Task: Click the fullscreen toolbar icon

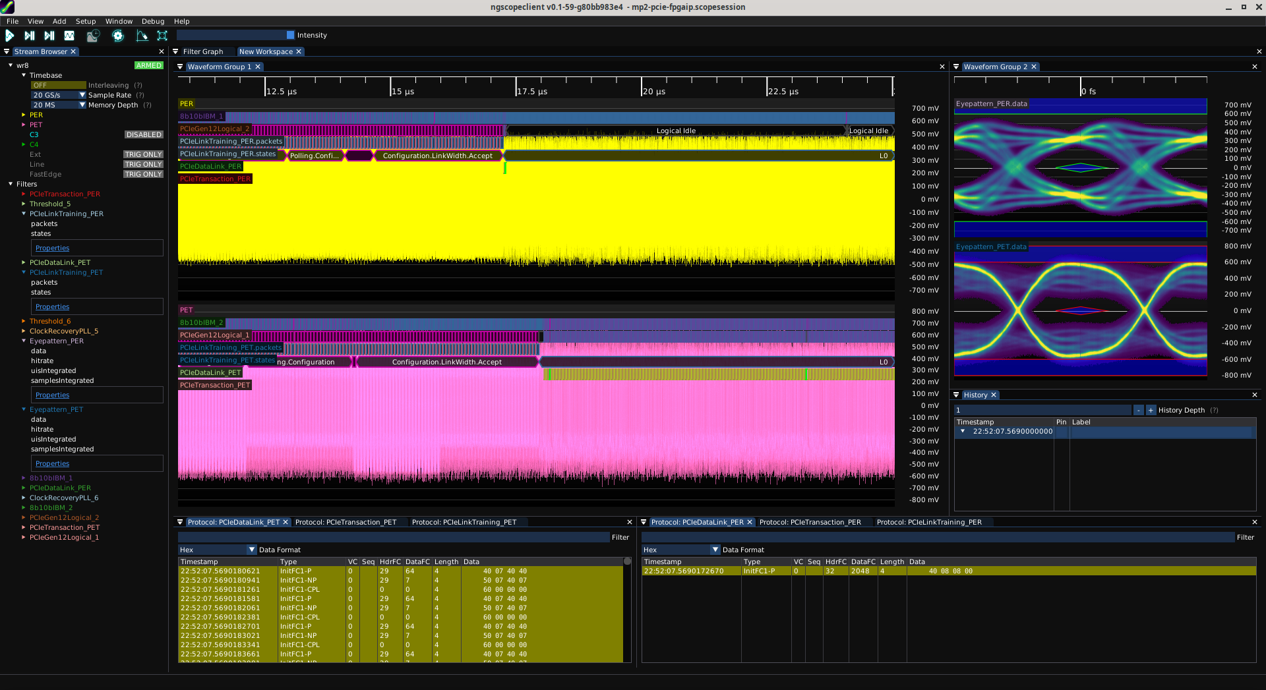Action: [x=162, y=36]
